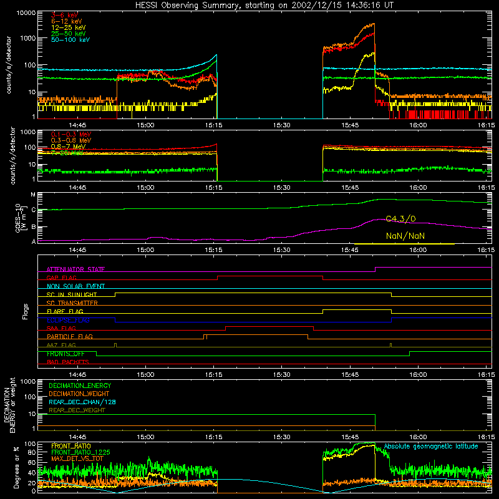Click the REAR_DEC_CHAN/128 legend label
The image size is (499, 499).
82,402
